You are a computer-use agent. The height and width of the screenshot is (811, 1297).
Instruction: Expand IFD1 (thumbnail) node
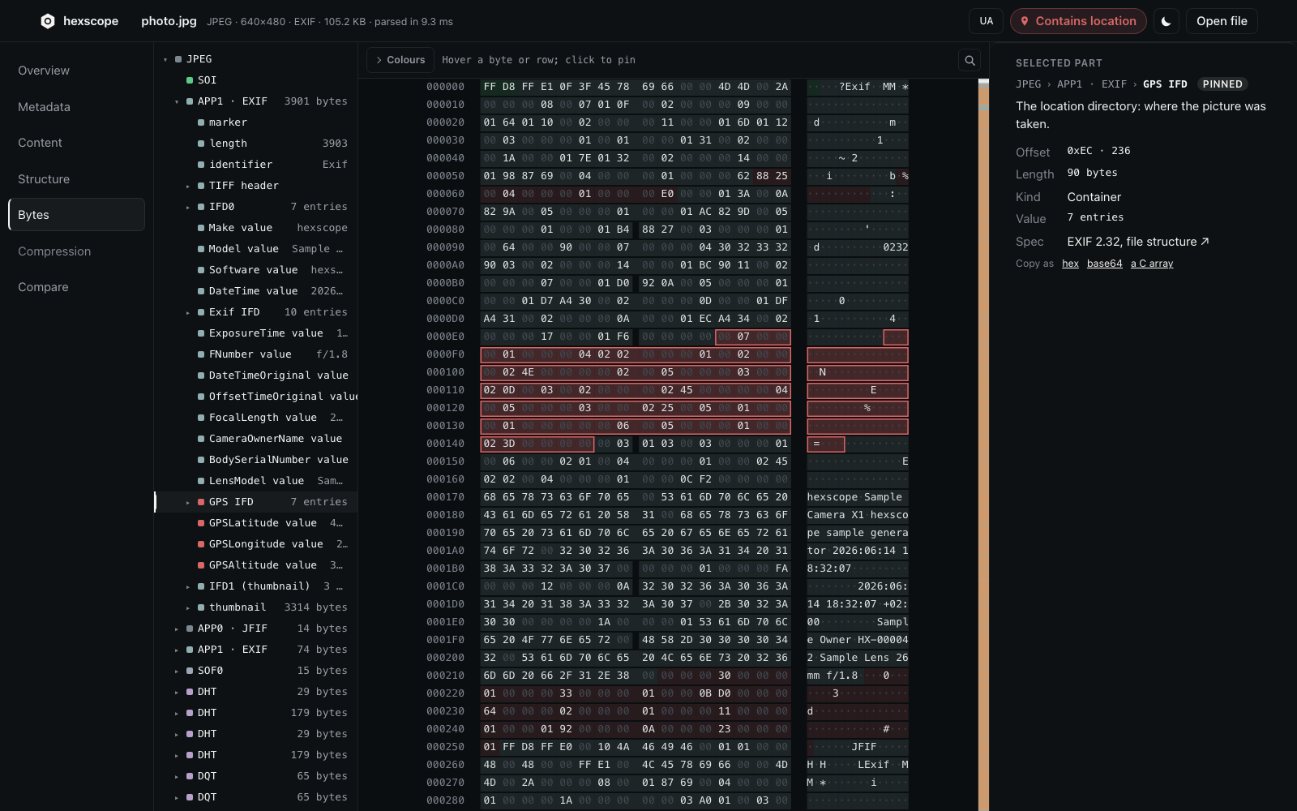click(188, 586)
